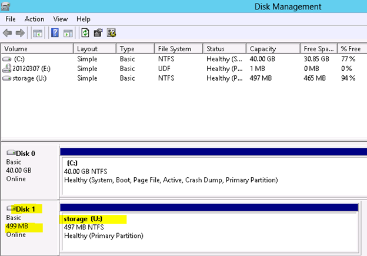Toggle the action pane toolbar icon
Screen dimensions: 367x256
[68, 33]
